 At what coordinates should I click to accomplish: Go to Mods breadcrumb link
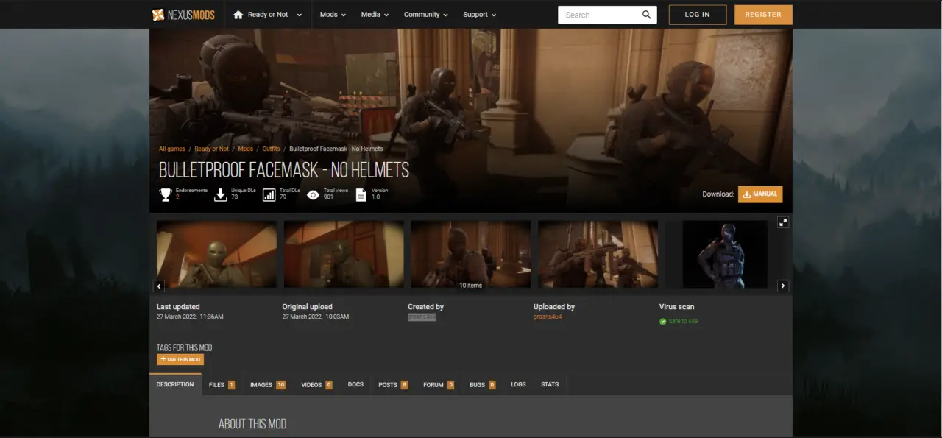tap(245, 149)
